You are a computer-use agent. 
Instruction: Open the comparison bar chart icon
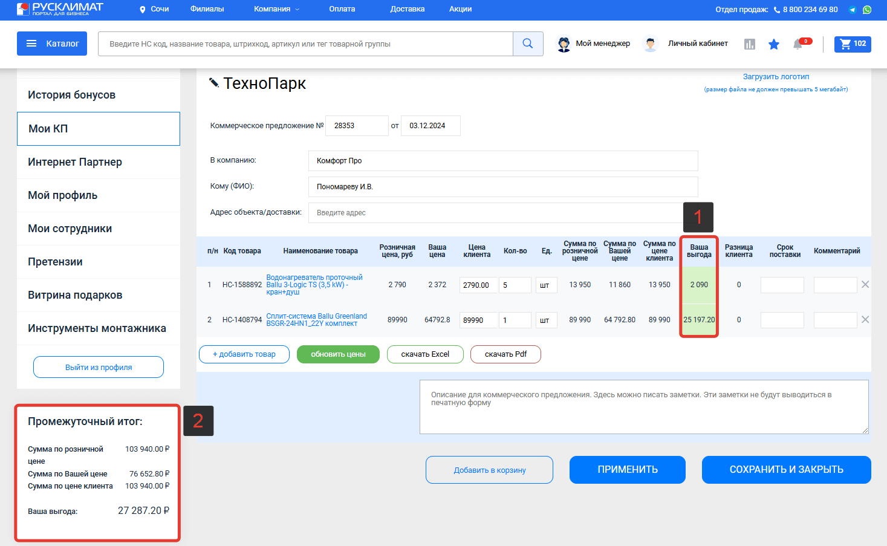pos(750,44)
